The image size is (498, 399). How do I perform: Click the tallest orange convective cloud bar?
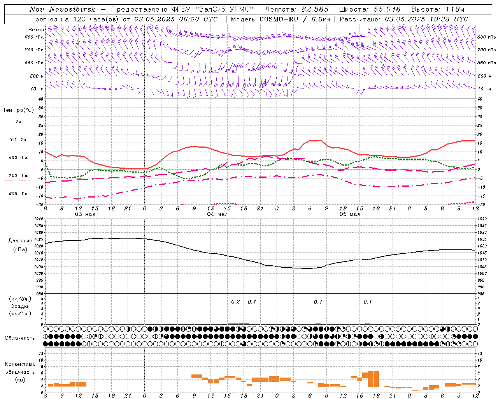pos(373,379)
